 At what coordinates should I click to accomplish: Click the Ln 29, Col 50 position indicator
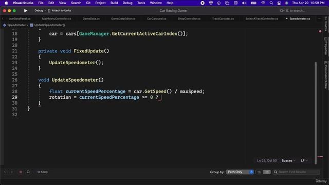coord(267,160)
